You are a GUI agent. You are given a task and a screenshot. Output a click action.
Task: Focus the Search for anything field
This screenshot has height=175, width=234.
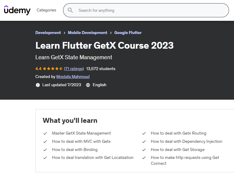[147, 10]
